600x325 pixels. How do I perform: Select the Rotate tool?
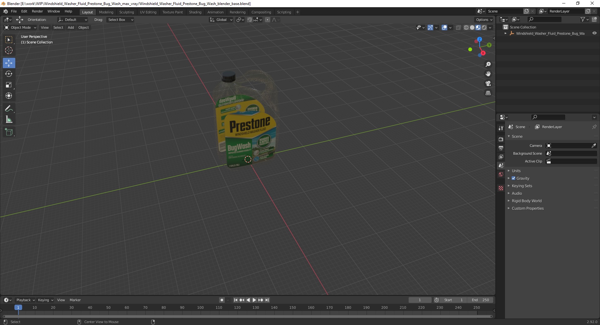pyautogui.click(x=9, y=74)
